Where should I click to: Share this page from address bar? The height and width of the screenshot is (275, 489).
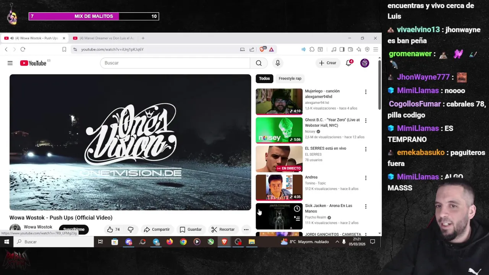coord(252,49)
